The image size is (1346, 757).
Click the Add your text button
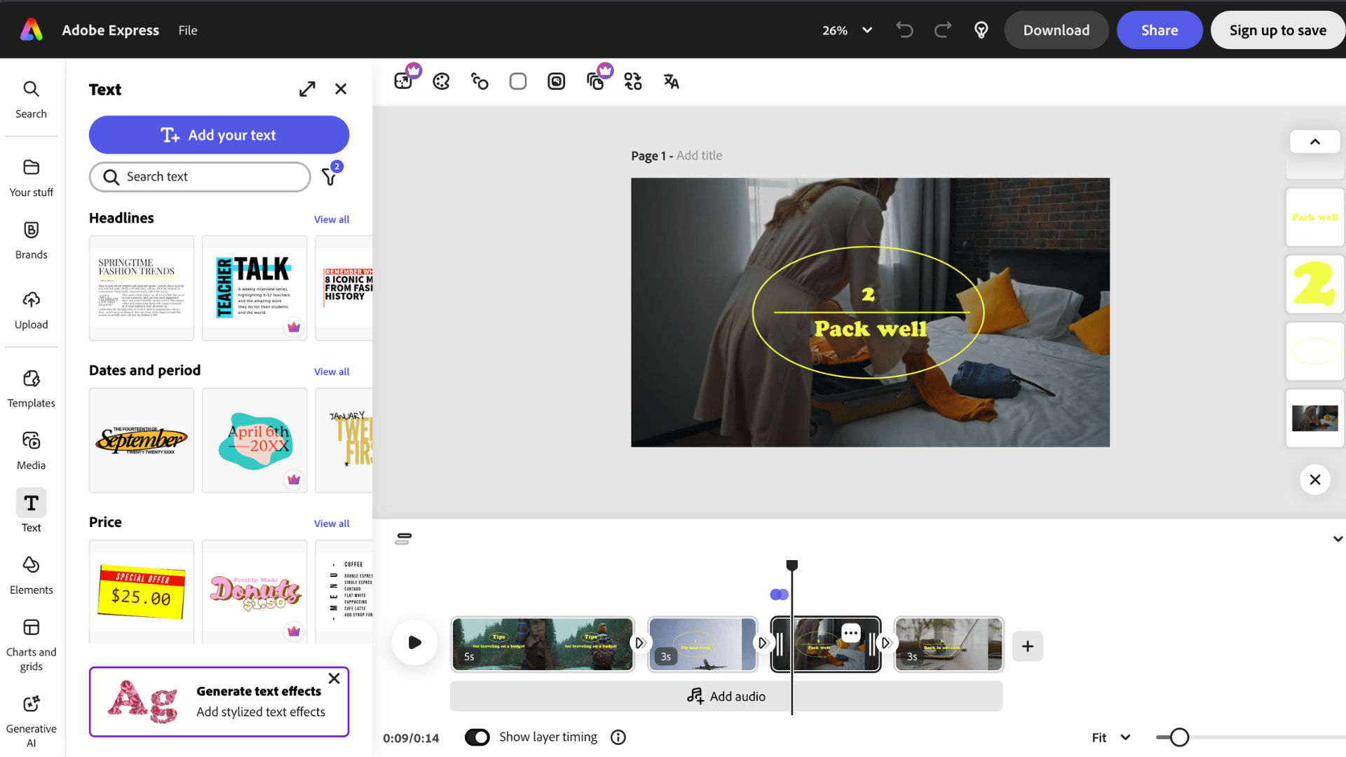[x=219, y=135]
